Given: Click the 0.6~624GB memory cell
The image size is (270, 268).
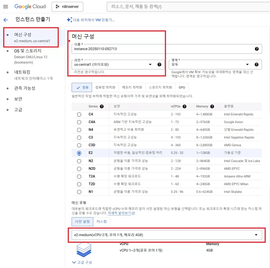Looking at the screenshot, I should 204,192.
